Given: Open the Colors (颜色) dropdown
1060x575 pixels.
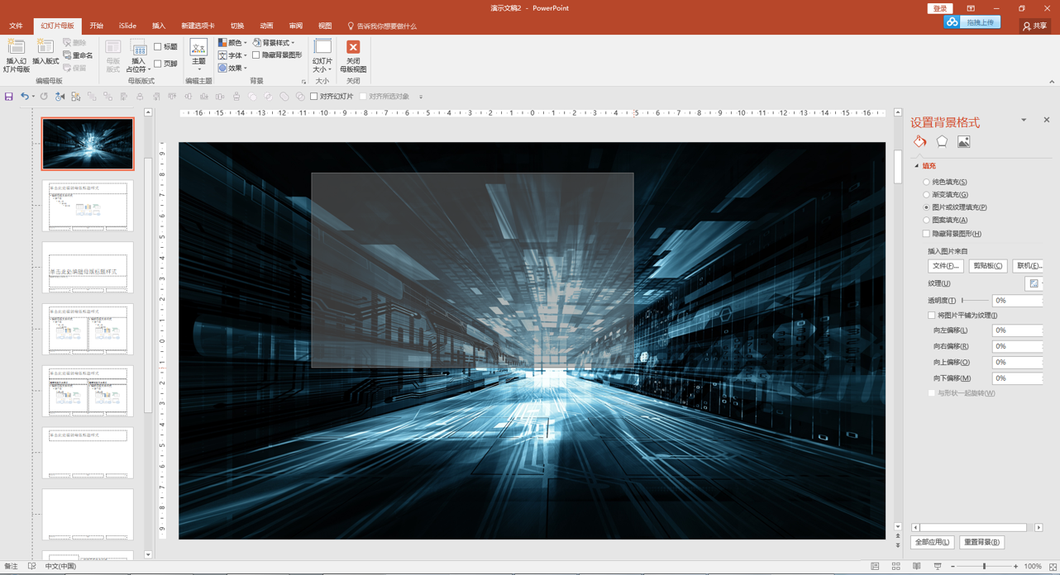Looking at the screenshot, I should [x=232, y=43].
